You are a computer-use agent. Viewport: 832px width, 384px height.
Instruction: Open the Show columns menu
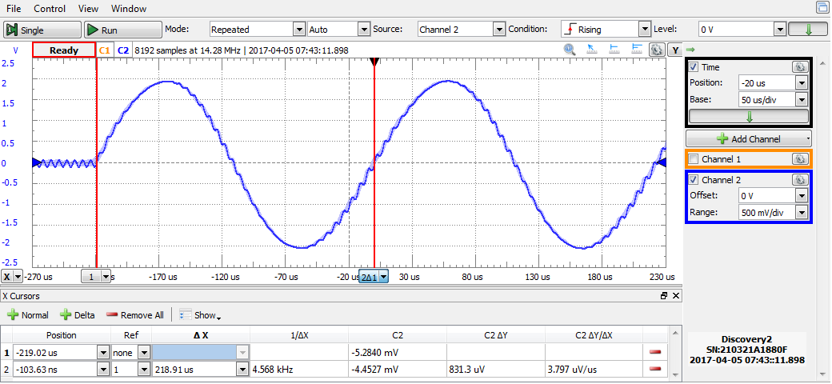[201, 315]
